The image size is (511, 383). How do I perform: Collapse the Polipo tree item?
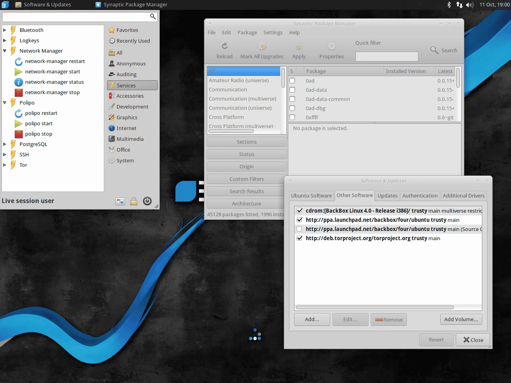(x=4, y=103)
